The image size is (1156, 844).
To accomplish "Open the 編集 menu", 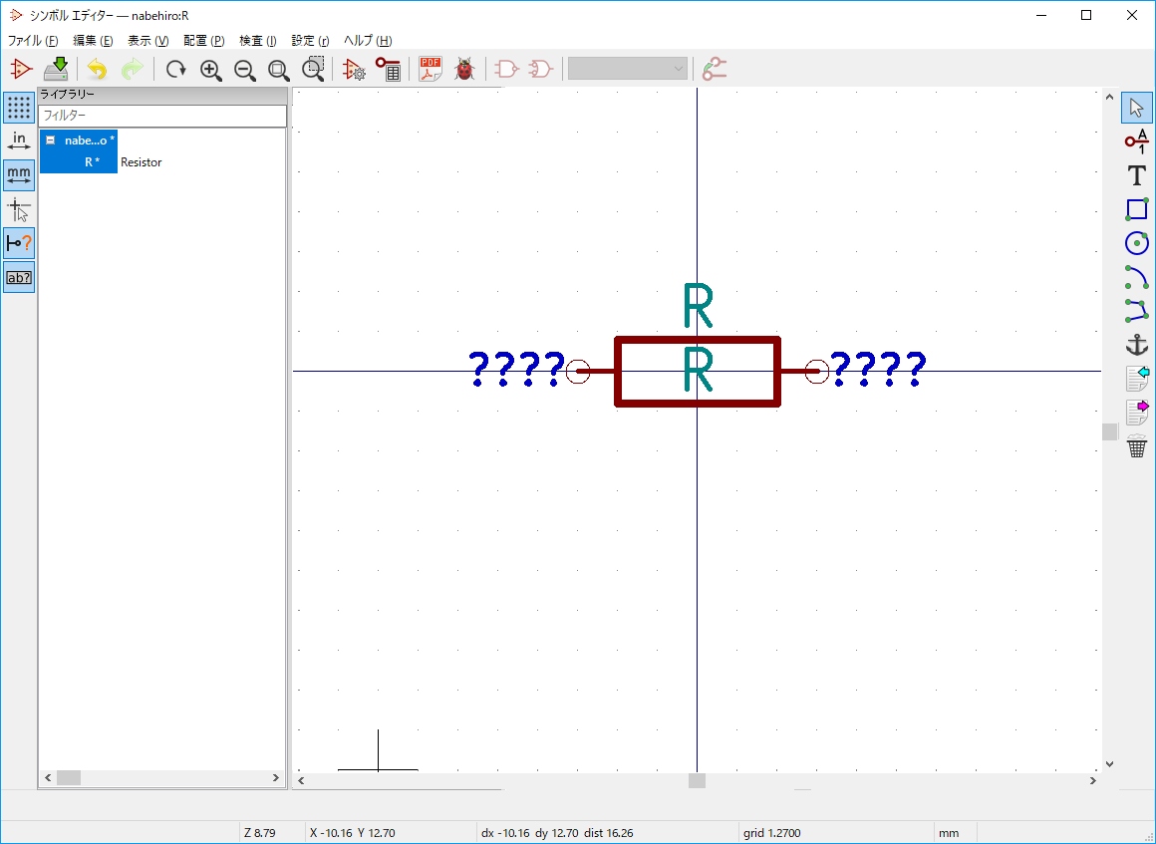I will [93, 41].
